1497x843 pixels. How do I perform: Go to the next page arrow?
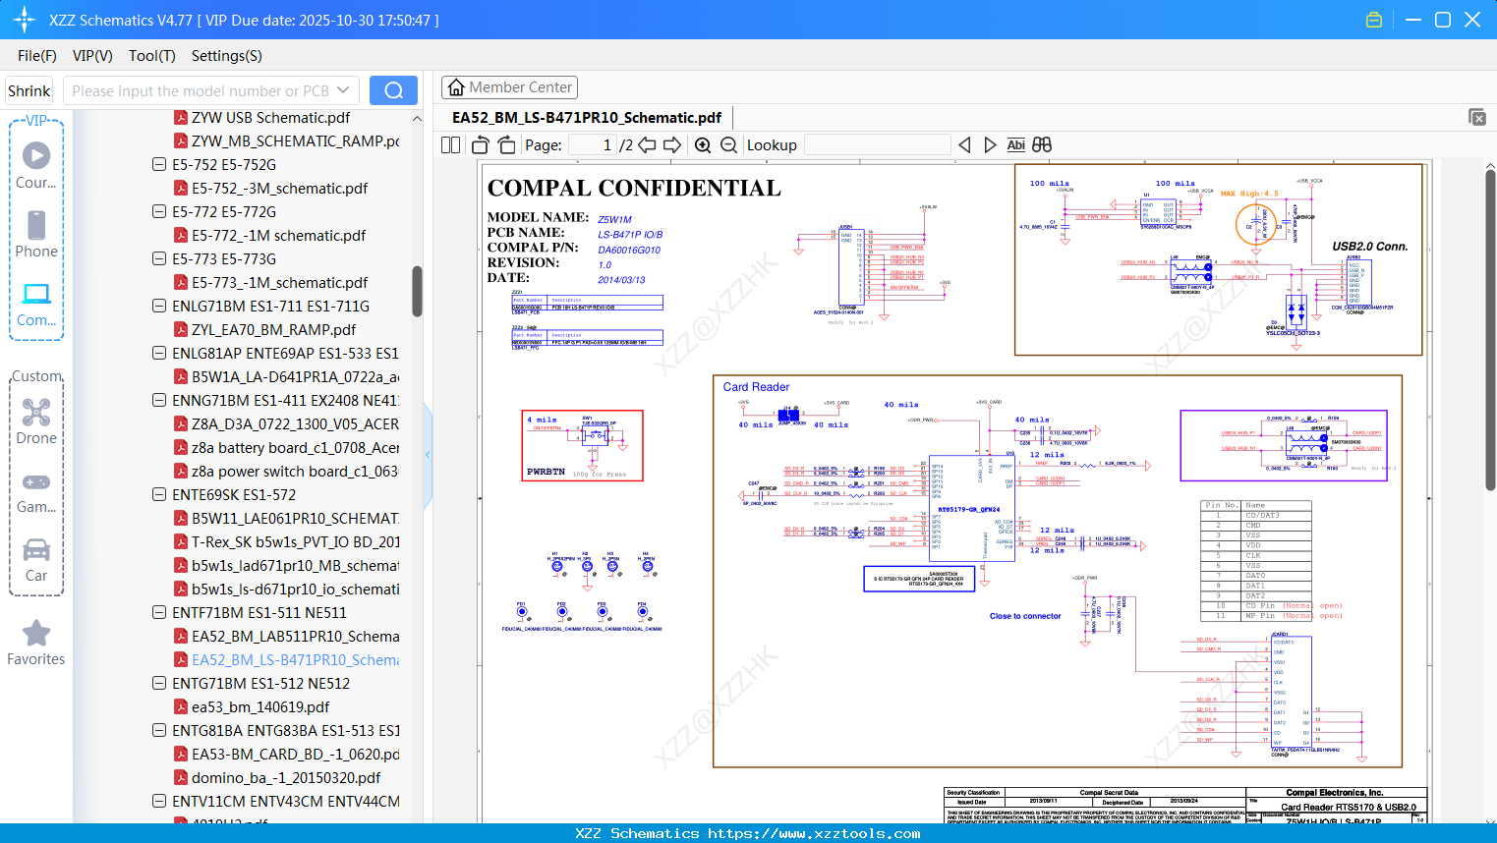[x=672, y=145]
